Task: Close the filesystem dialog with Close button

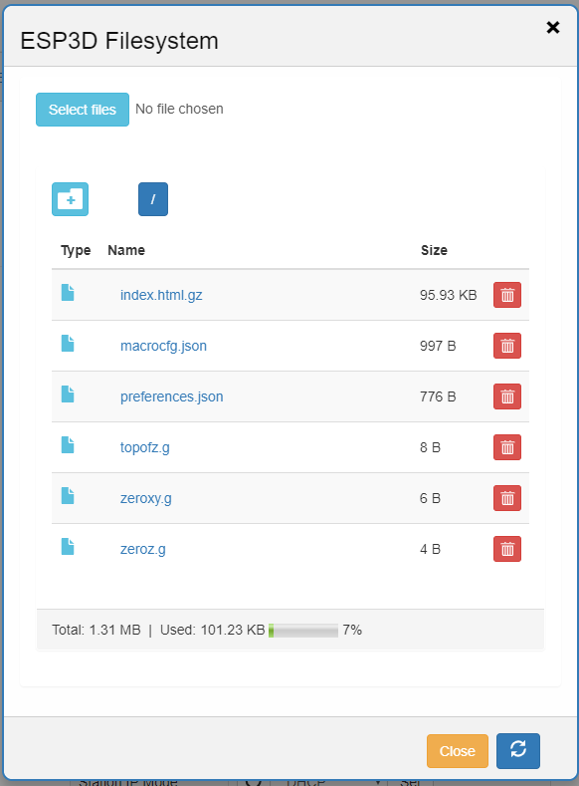Action: click(x=458, y=751)
